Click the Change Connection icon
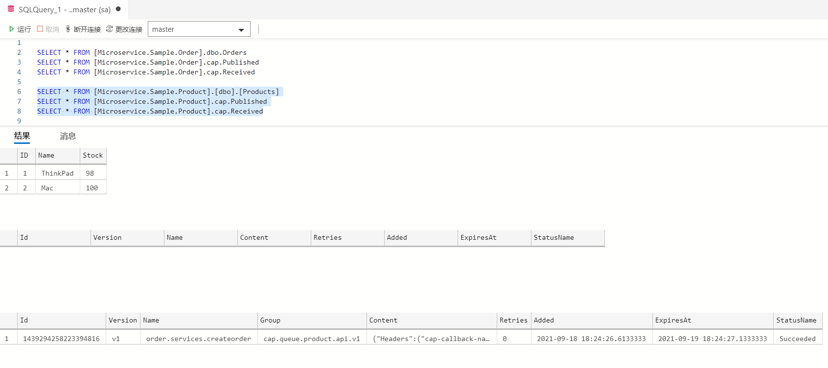Viewport: 828px width, 368px height. click(x=110, y=29)
